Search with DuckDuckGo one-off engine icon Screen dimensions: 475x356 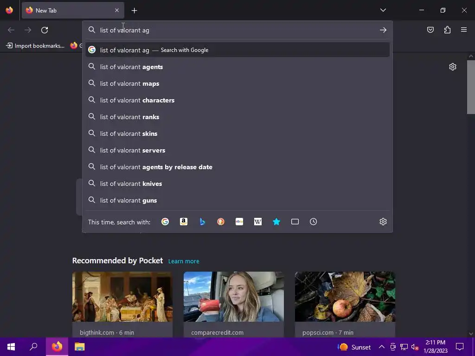[x=221, y=222]
